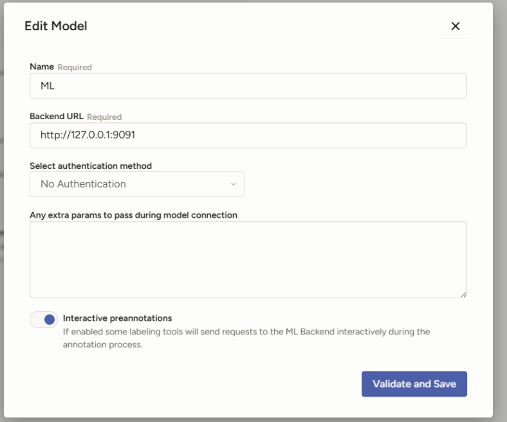Click the Name field label
This screenshot has width=507, height=422.
[x=42, y=67]
